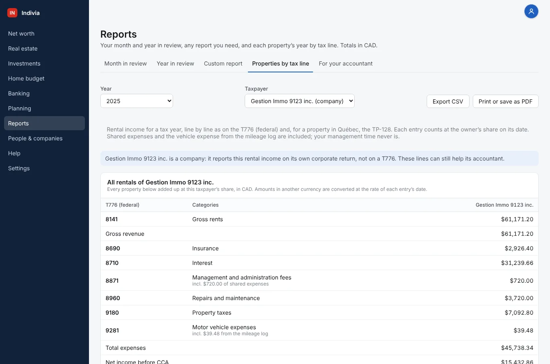Navigate to Home budget
Image resolution: width=550 pixels, height=364 pixels.
[x=44, y=78]
